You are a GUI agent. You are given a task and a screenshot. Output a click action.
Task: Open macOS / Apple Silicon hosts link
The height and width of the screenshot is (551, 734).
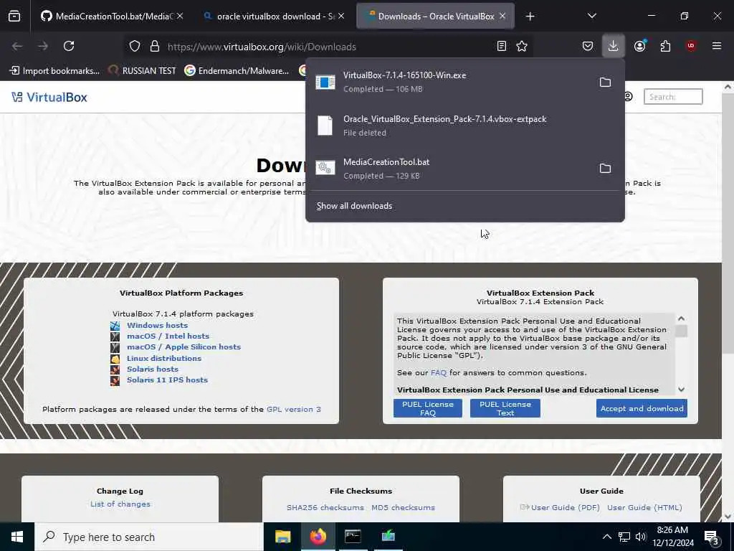(x=184, y=347)
